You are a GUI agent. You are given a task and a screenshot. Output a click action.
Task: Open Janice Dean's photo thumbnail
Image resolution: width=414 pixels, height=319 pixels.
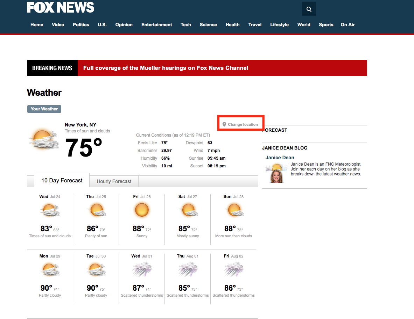(x=276, y=173)
